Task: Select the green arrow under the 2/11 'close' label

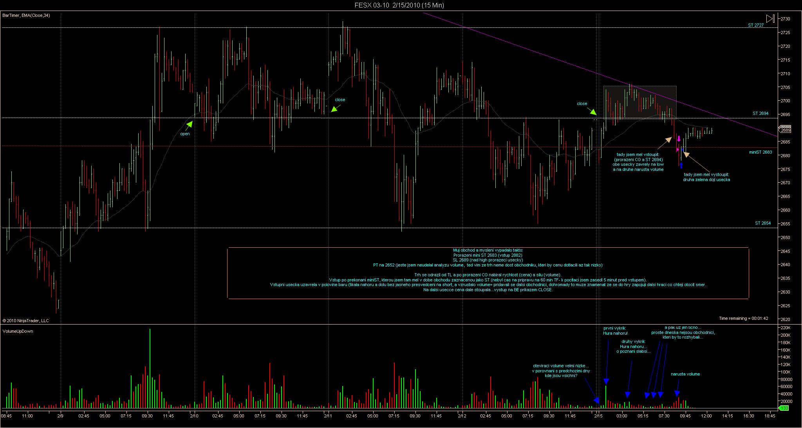Action: click(x=334, y=109)
